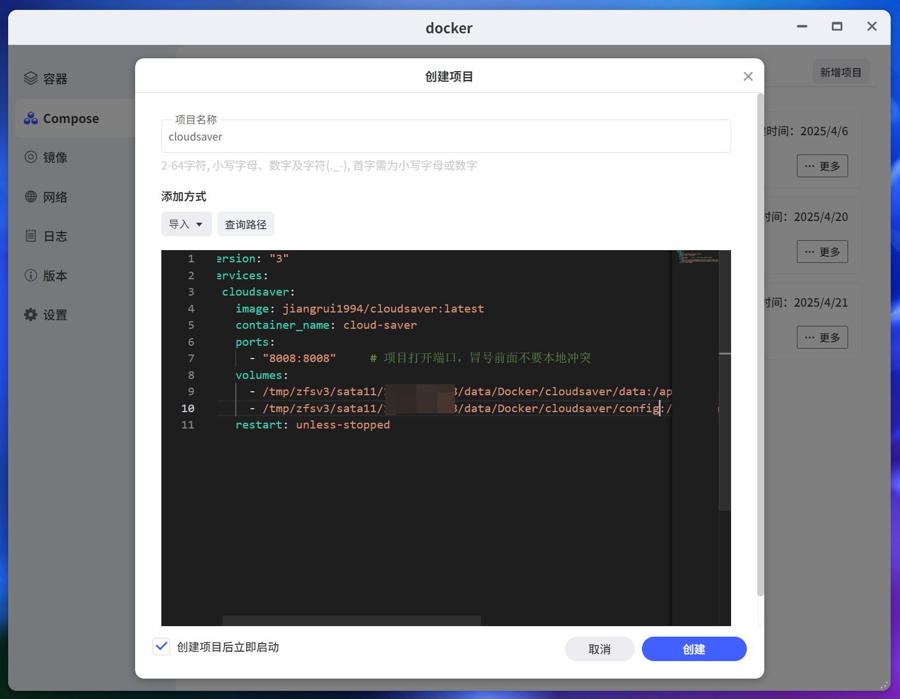The image size is (900, 699).
Task: Click the dialog vertical scrollbar
Action: [760, 345]
